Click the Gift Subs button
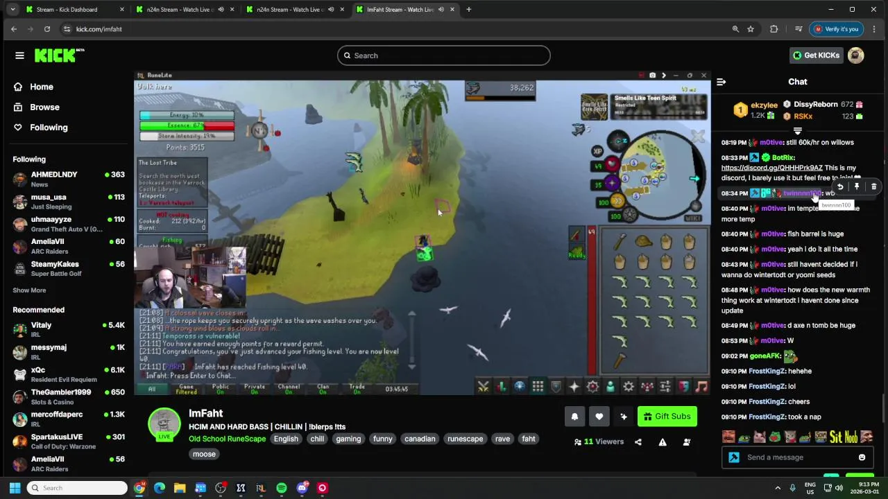Image resolution: width=888 pixels, height=499 pixels. point(667,417)
